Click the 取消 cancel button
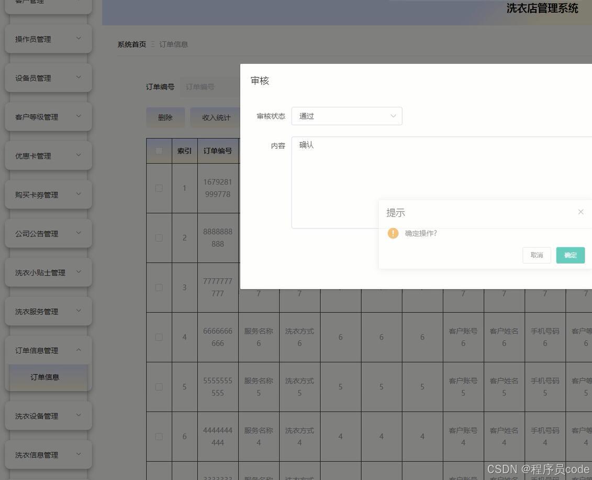 click(537, 255)
